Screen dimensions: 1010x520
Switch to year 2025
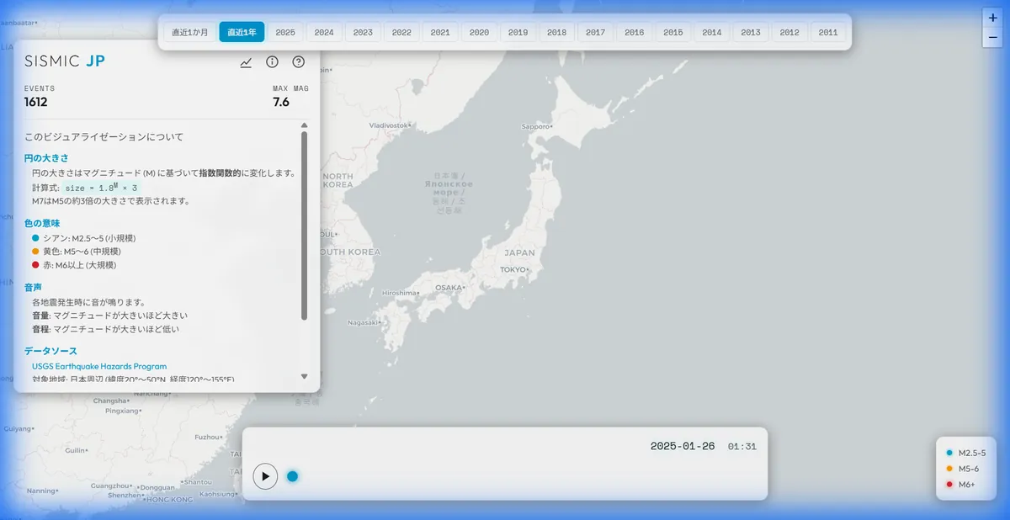click(x=285, y=32)
